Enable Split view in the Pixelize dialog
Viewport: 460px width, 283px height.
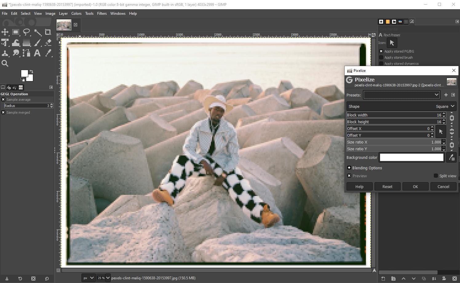(436, 176)
